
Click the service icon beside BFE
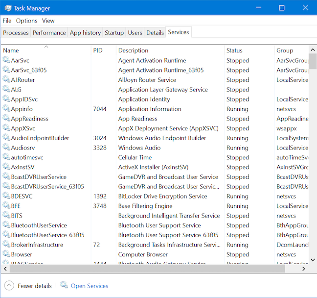pos(6,206)
